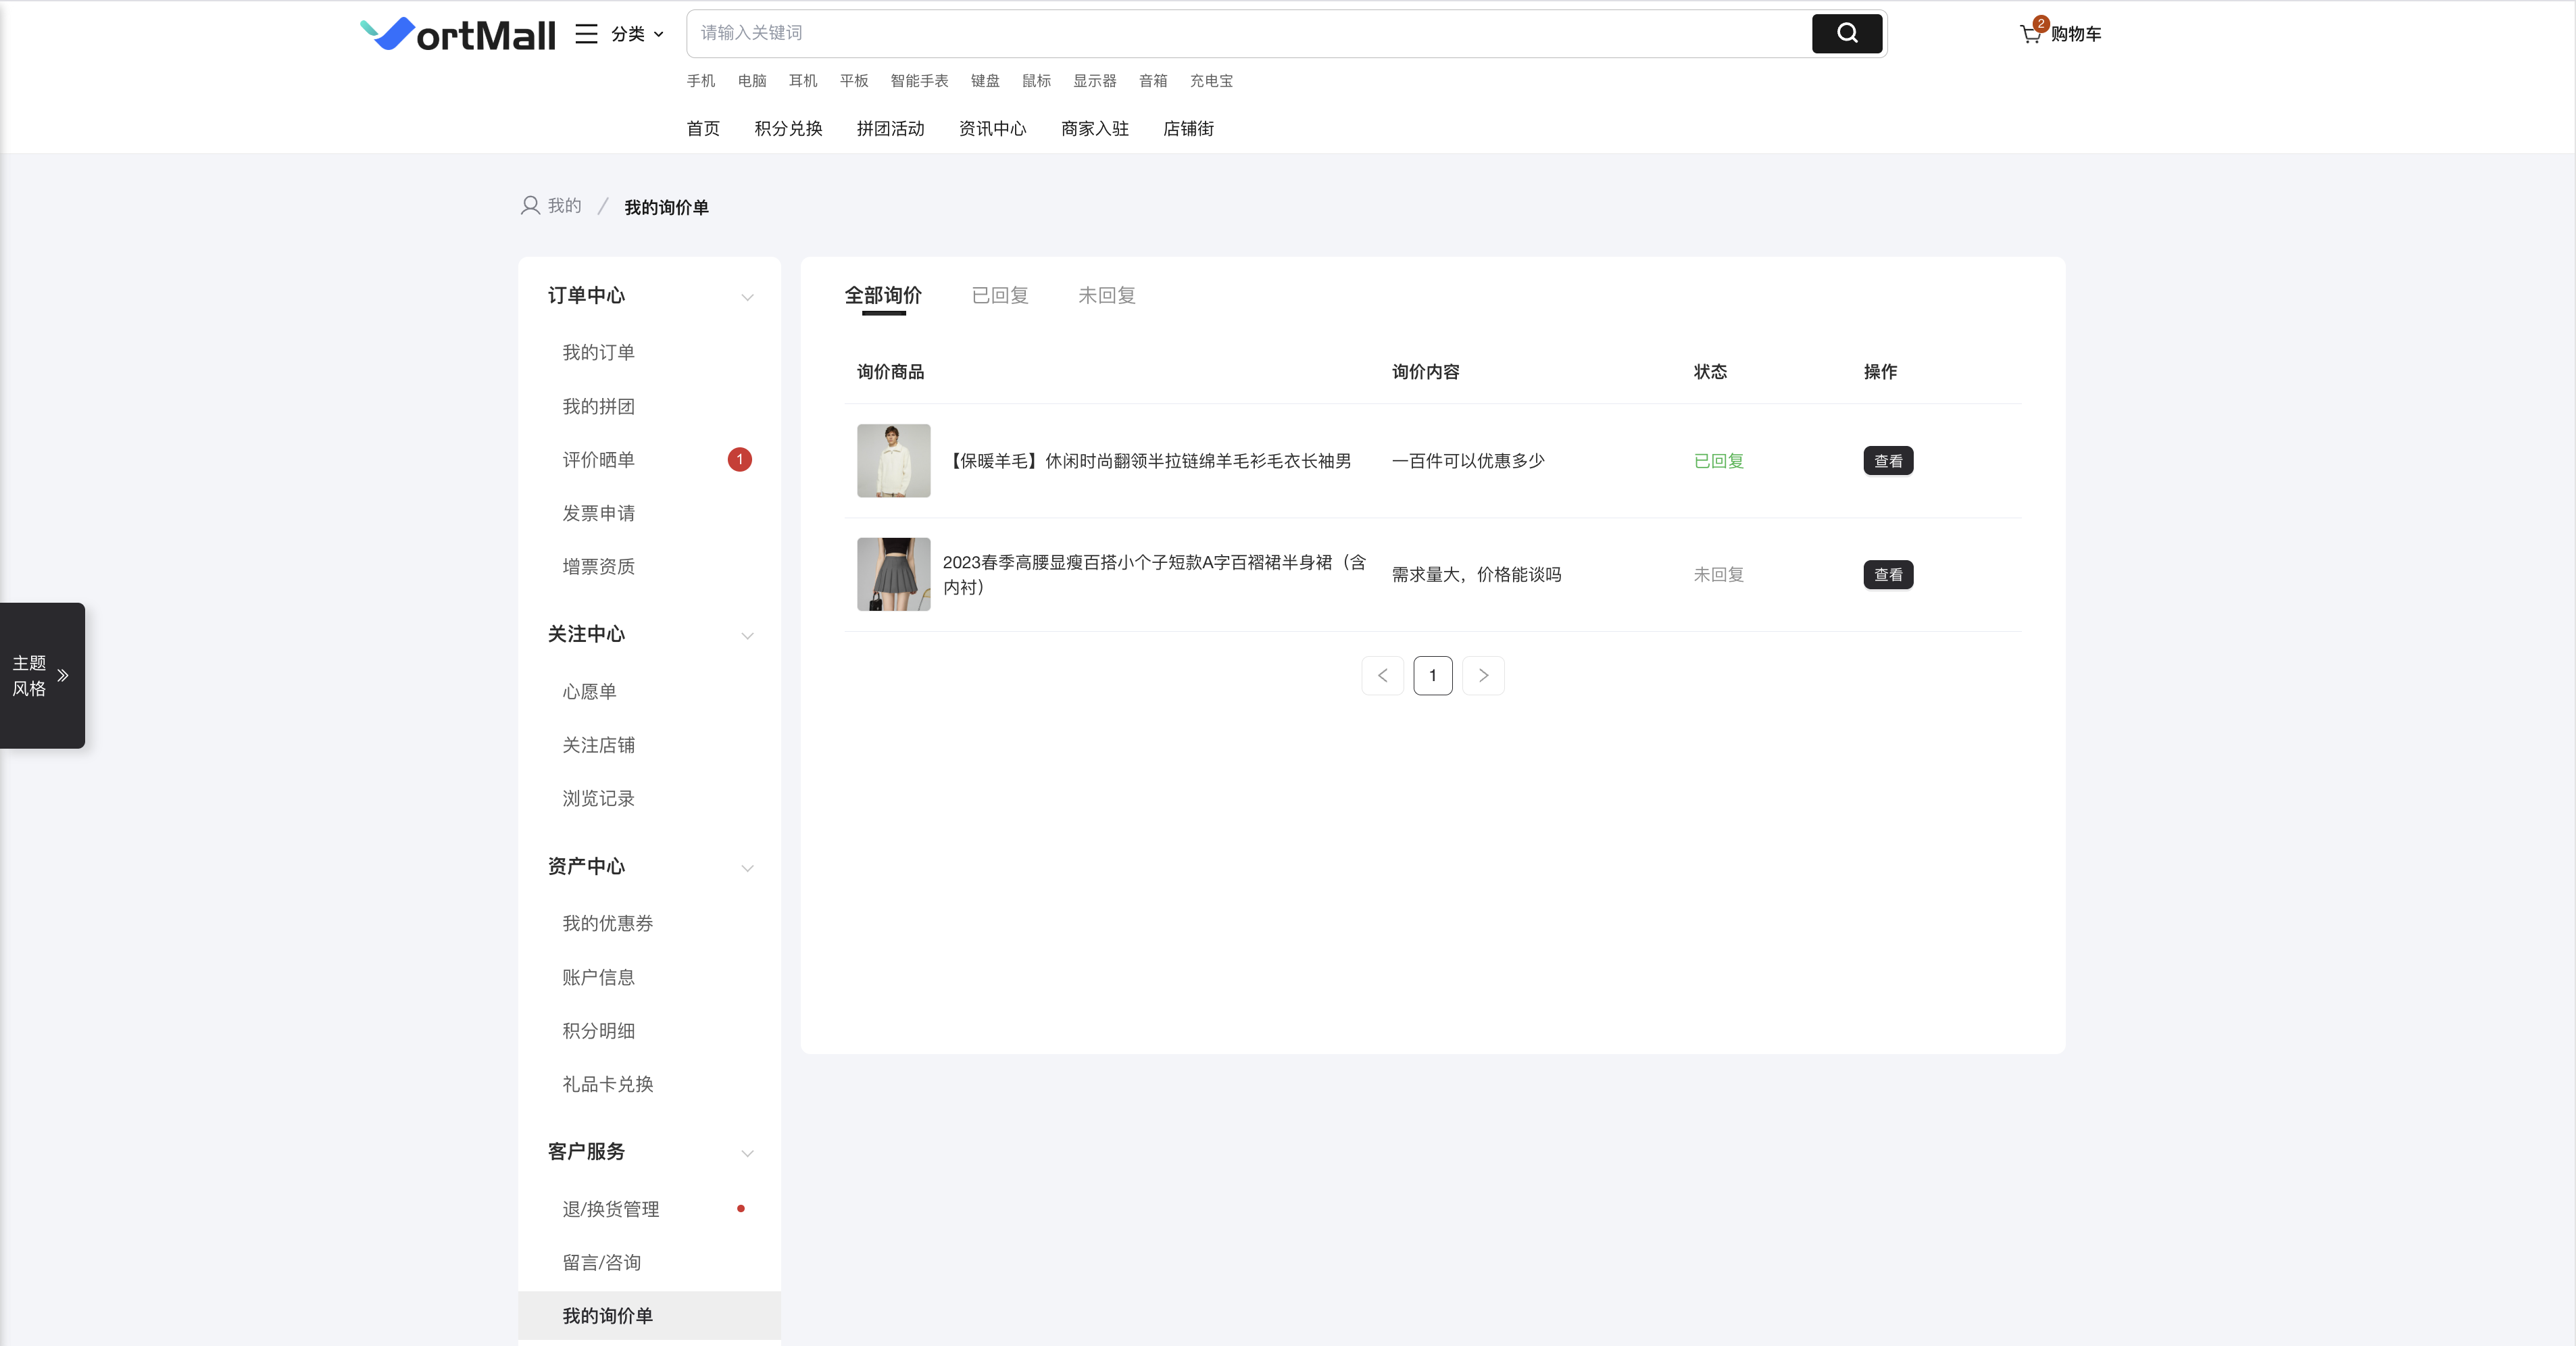Click the 电脑 hot keyword link
Screen dimensions: 2576x1346
click(x=752, y=81)
